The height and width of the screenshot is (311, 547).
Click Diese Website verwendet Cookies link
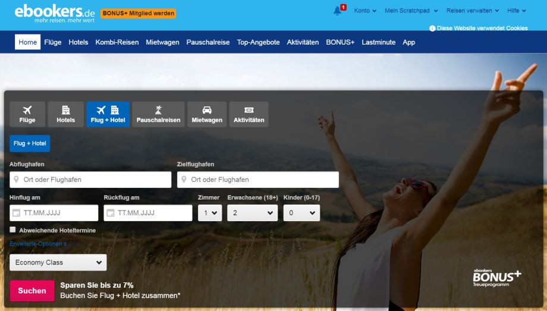click(x=482, y=29)
